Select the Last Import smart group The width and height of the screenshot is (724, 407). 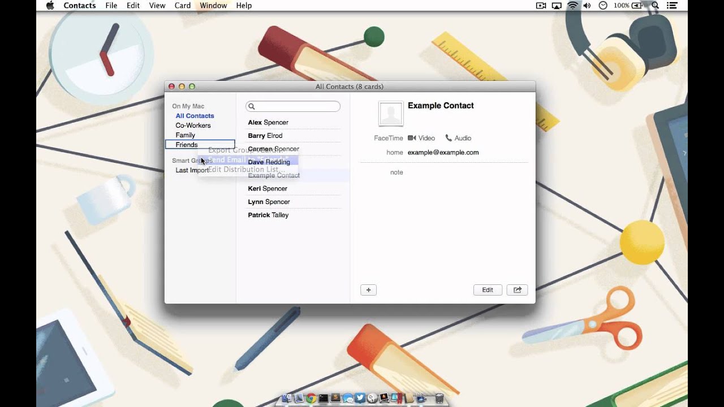coord(192,170)
